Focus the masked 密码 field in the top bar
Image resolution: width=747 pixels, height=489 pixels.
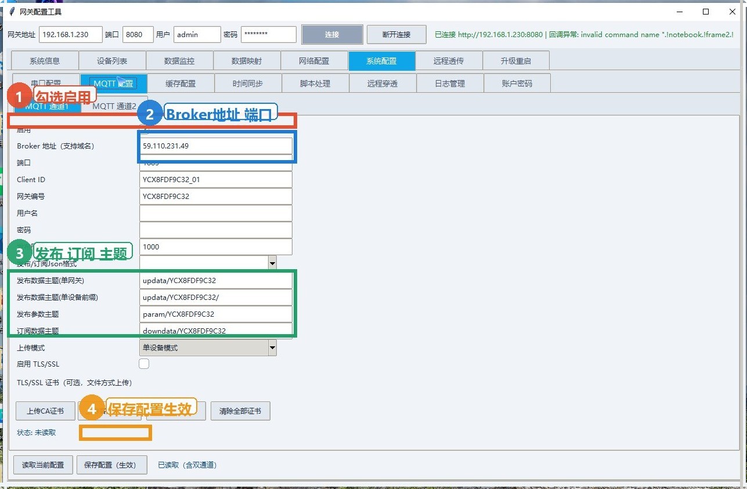pyautogui.click(x=269, y=34)
